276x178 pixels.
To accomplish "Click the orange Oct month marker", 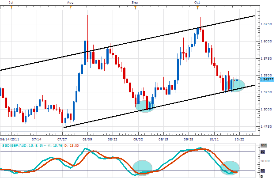I will [x=197, y=7].
